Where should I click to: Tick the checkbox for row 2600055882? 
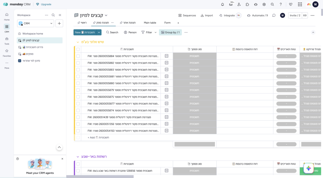pos(78,63)
